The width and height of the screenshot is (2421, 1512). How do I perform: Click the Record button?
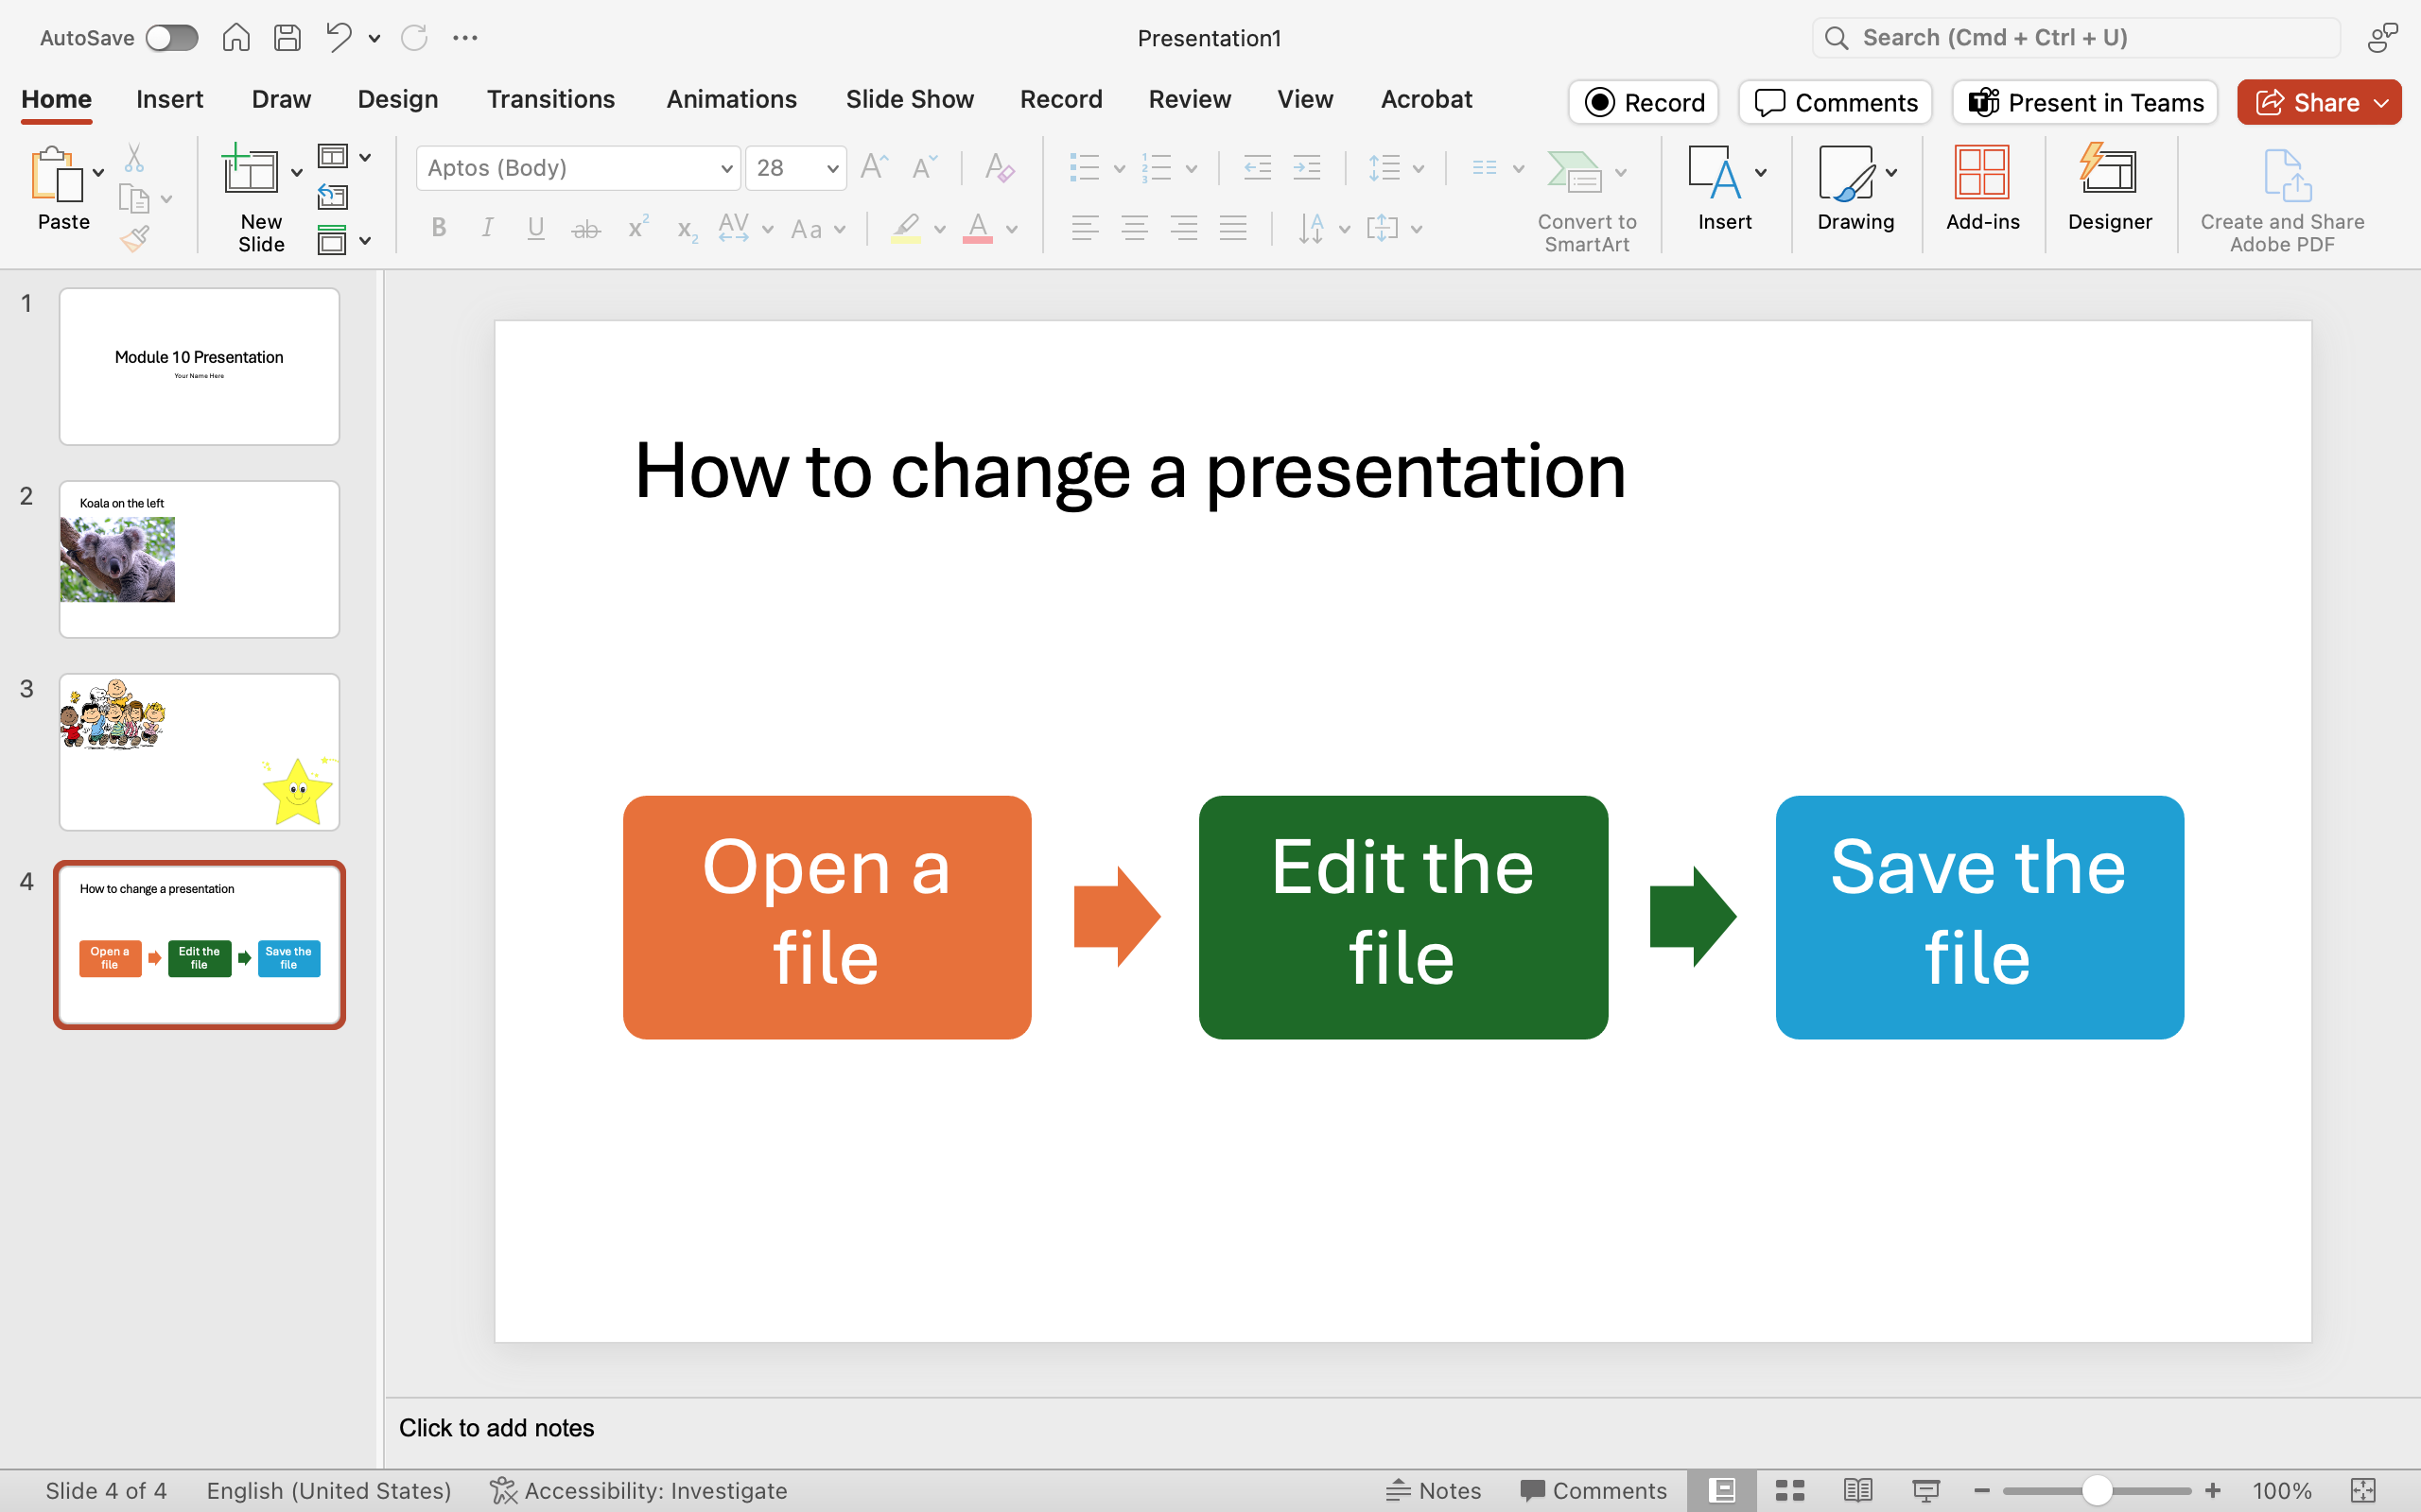point(1644,102)
